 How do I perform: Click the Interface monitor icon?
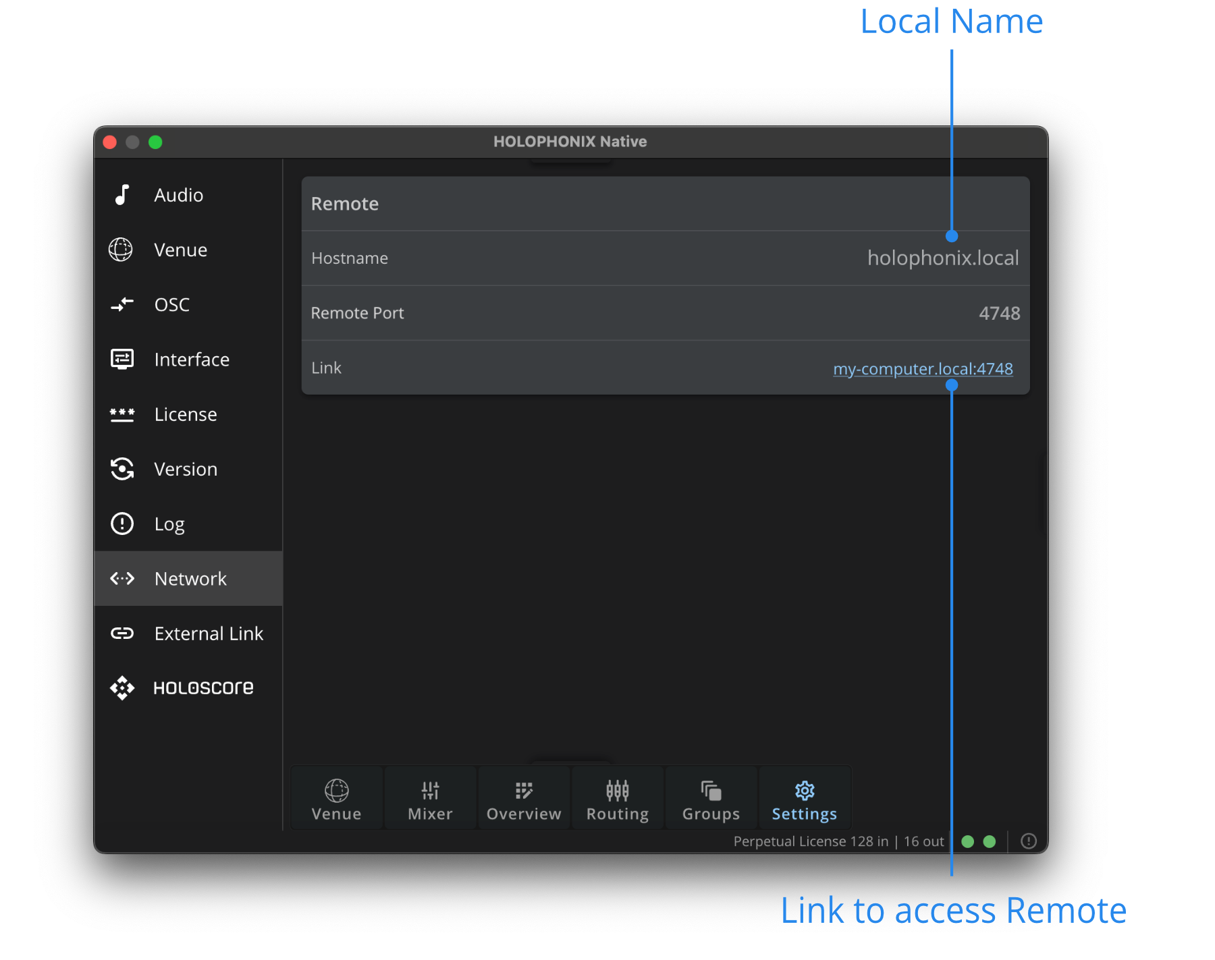point(122,360)
